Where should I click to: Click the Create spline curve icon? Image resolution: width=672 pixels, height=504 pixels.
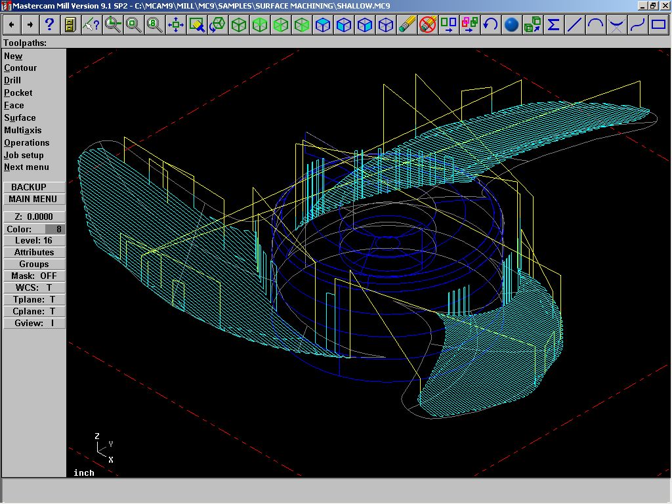pos(637,25)
